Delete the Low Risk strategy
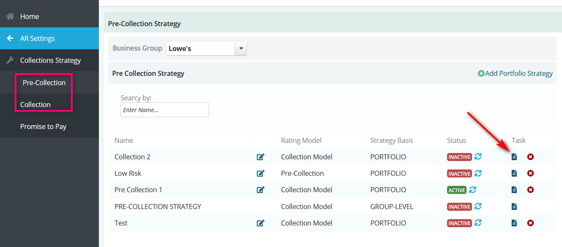Image resolution: width=562 pixels, height=247 pixels. (x=531, y=173)
